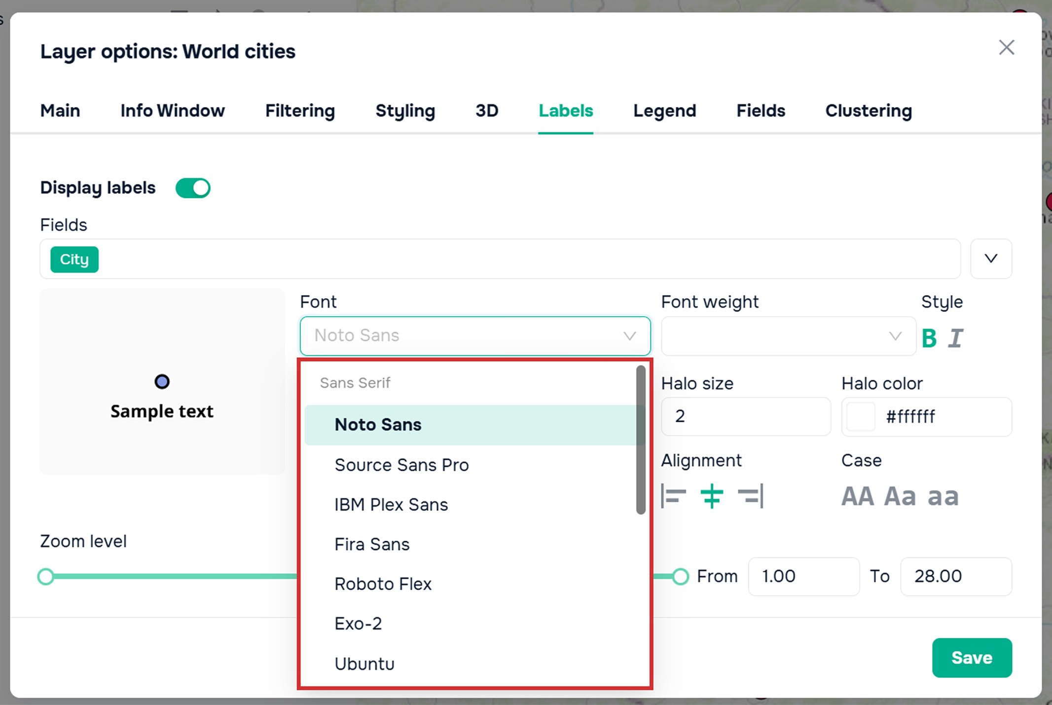Set left alignment for labels

coord(674,496)
